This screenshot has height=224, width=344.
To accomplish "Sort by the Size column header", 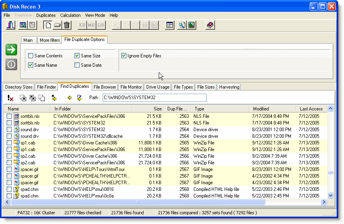I will 148,109.
